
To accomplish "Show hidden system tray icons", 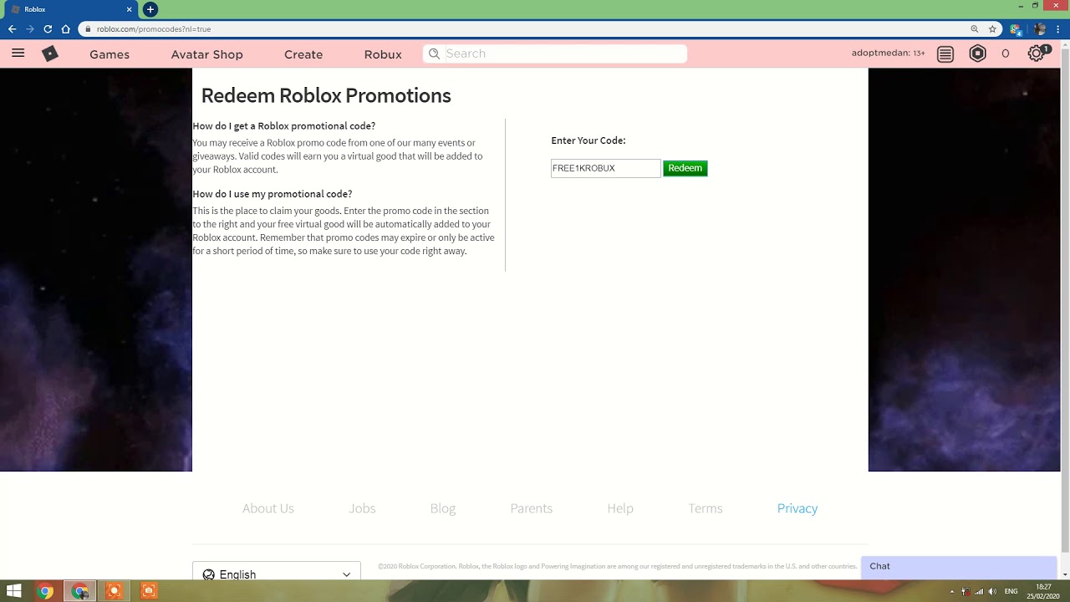I will point(951,591).
